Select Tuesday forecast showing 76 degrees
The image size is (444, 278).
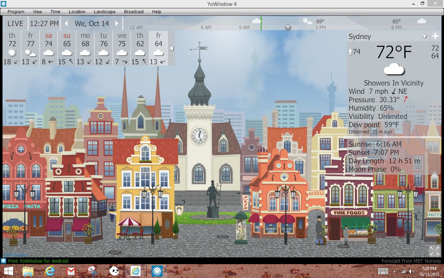pyautogui.click(x=103, y=48)
